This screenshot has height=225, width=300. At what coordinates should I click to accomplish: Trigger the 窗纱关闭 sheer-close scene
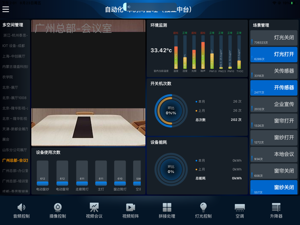273,187
